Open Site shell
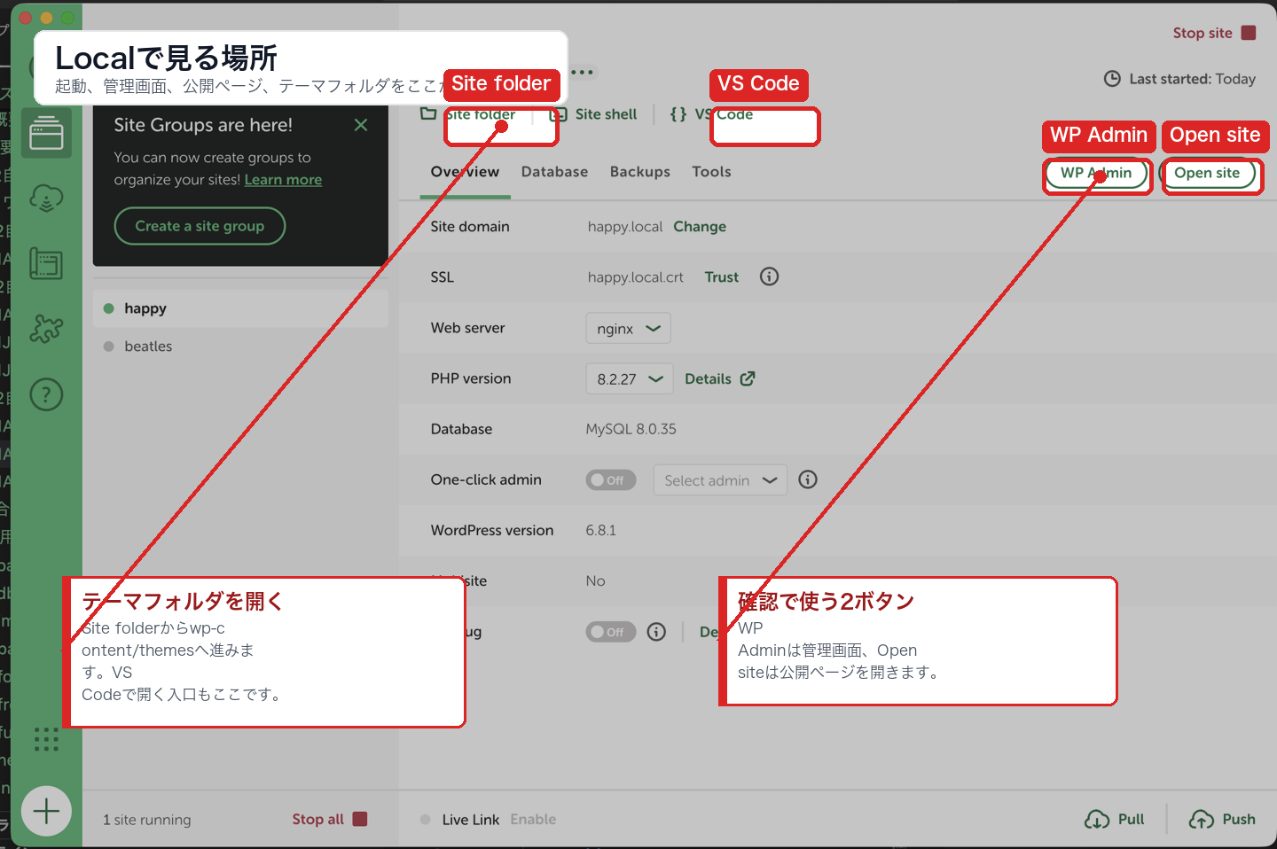Image resolution: width=1277 pixels, height=849 pixels. (594, 114)
